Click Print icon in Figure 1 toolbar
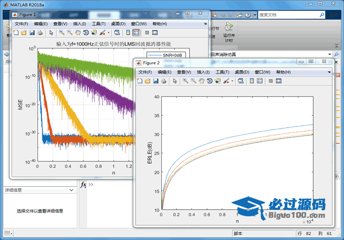The image size is (344, 240). [x=40, y=33]
